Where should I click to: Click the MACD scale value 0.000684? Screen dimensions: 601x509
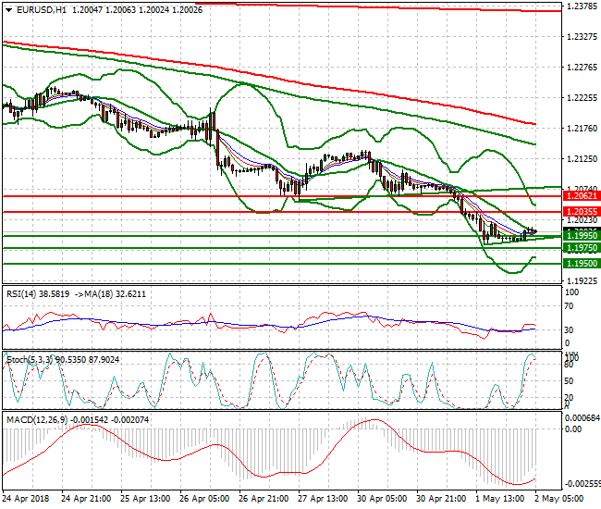coord(583,418)
